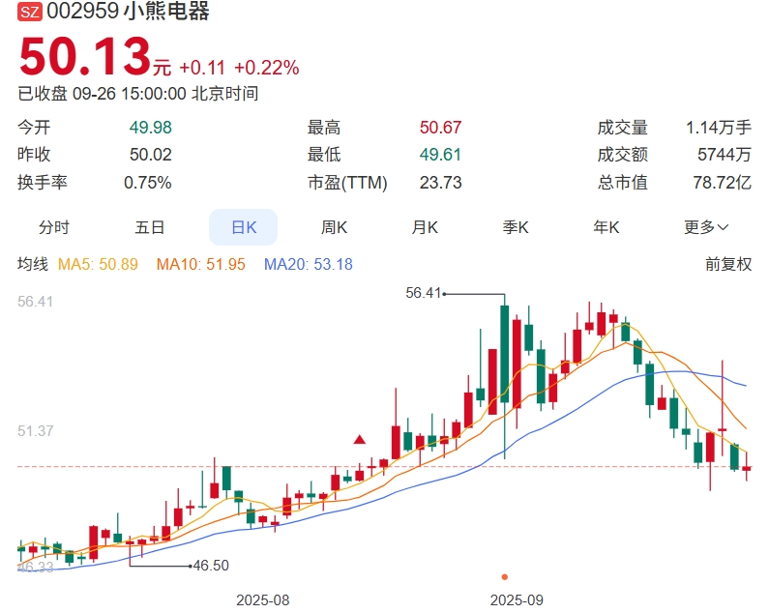Click the orange dot on date axis

[x=504, y=577]
